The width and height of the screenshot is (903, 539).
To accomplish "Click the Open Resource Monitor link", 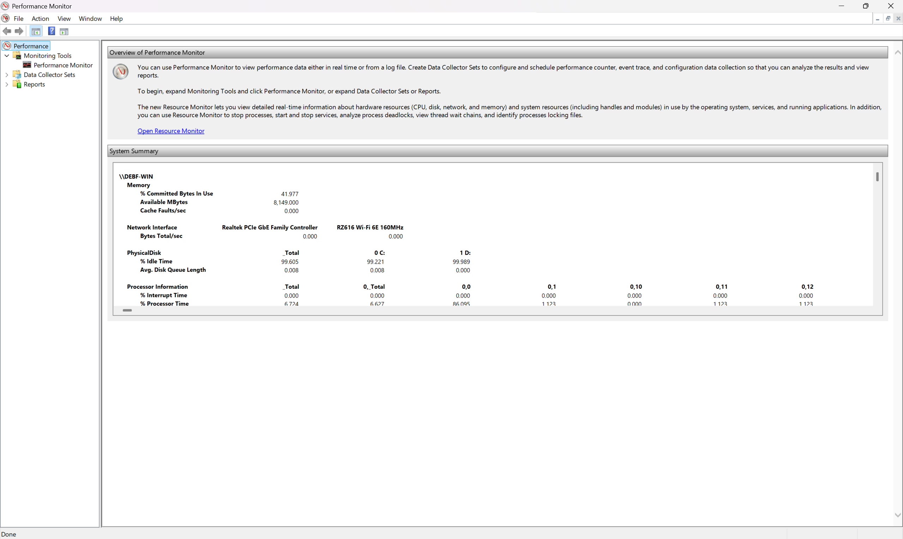I will click(171, 131).
